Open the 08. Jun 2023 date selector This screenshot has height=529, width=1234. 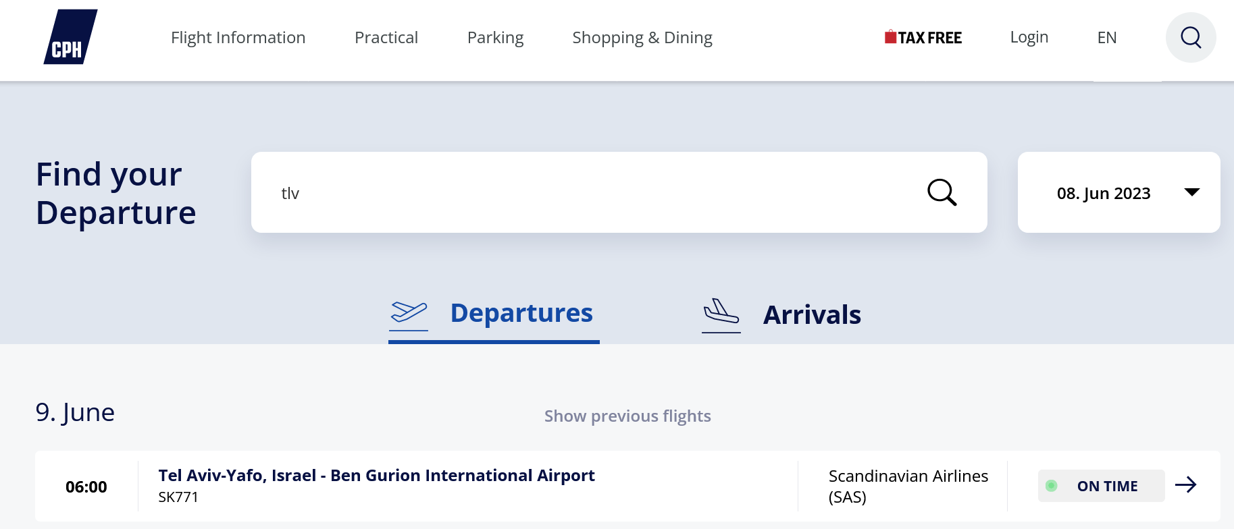click(1103, 194)
